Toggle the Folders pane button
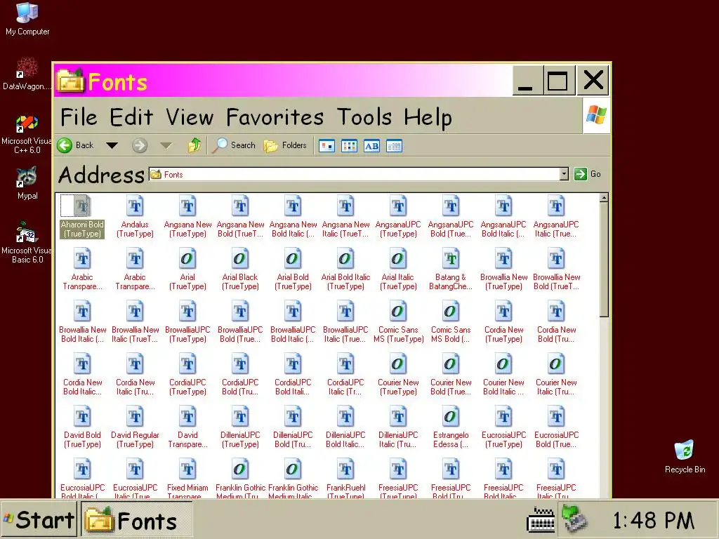Image resolution: width=719 pixels, height=539 pixels. click(x=285, y=146)
